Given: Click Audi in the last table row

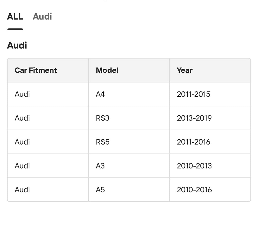Looking at the screenshot, I should [22, 190].
